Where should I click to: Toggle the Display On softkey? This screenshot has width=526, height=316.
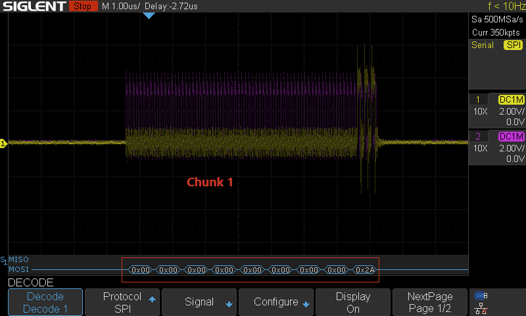point(353,302)
